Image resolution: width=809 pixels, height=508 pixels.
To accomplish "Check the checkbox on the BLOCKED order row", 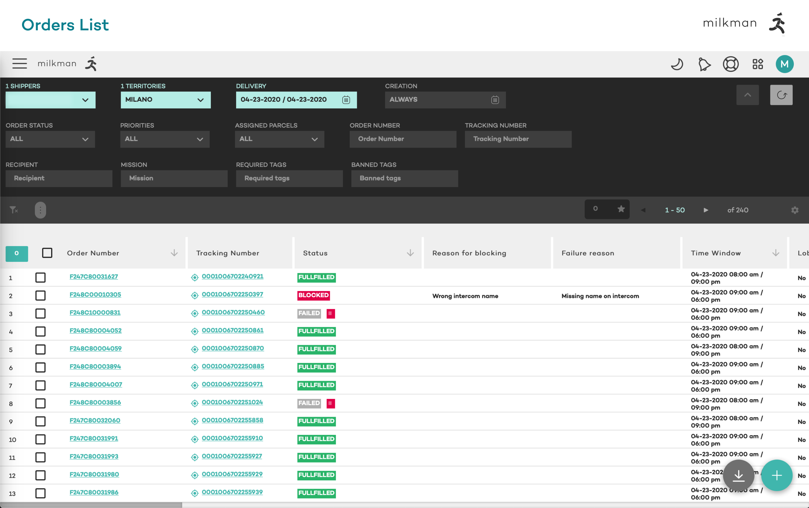I will pos(41,295).
